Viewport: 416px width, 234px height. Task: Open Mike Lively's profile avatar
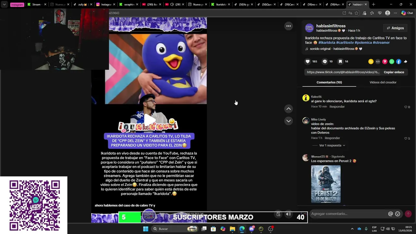[x=306, y=121]
